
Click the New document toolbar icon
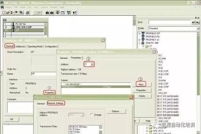coord(3,12)
